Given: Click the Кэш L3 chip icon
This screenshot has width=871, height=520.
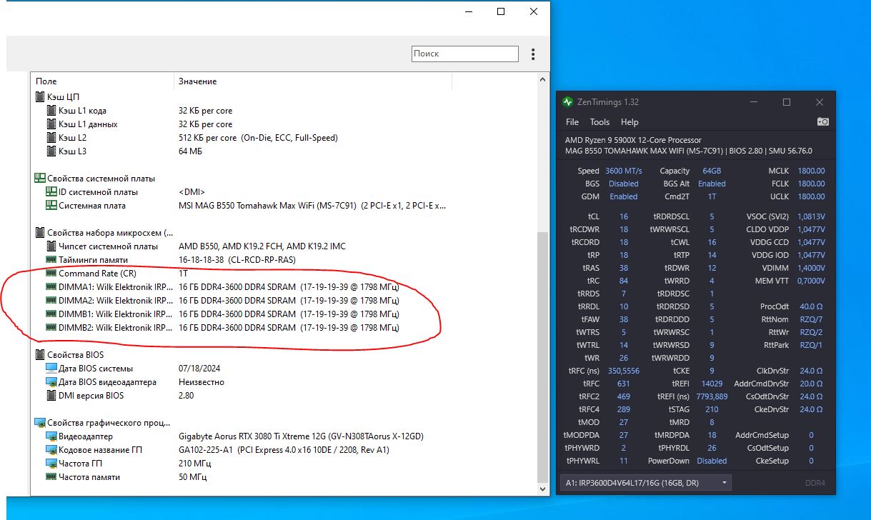Looking at the screenshot, I should point(51,151).
